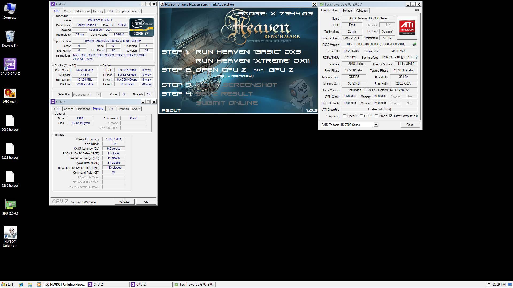Open About tab in bottom CPU-Z window

136,109
